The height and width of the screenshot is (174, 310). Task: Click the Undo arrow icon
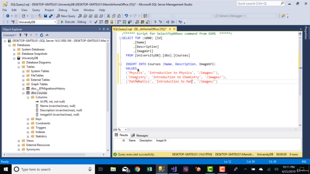pyautogui.click(x=126, y=16)
